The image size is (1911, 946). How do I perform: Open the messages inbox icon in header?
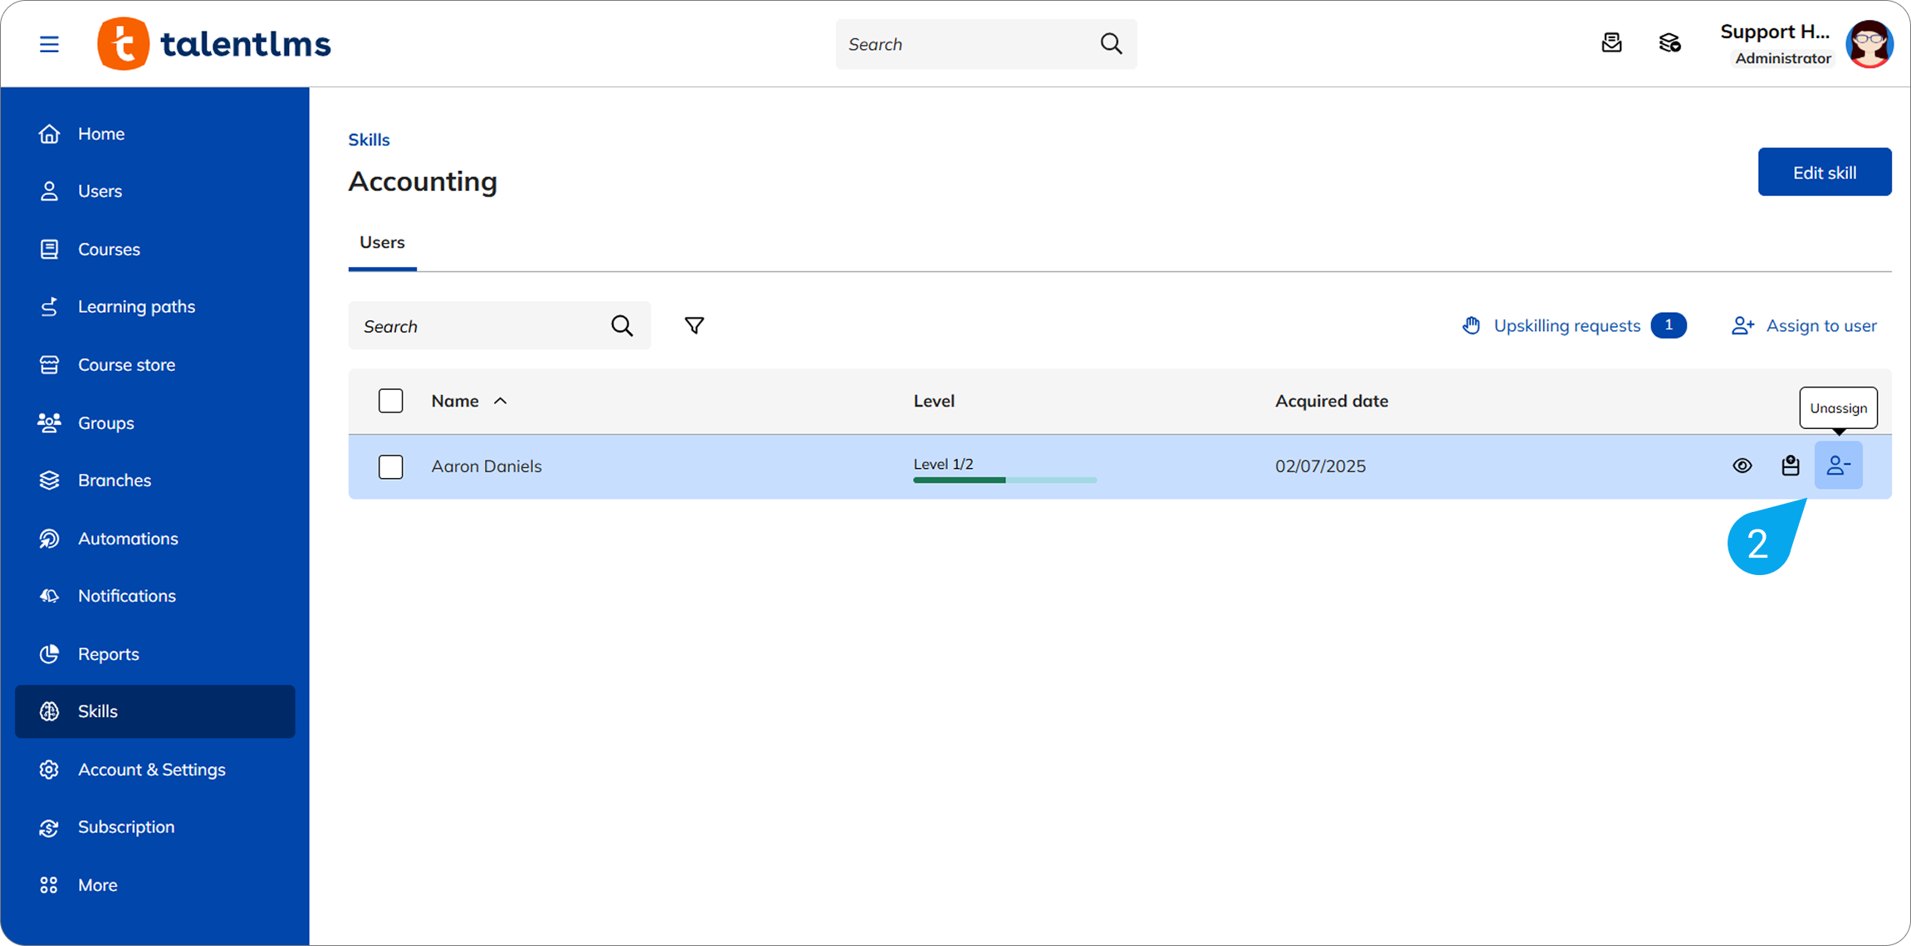click(x=1611, y=43)
